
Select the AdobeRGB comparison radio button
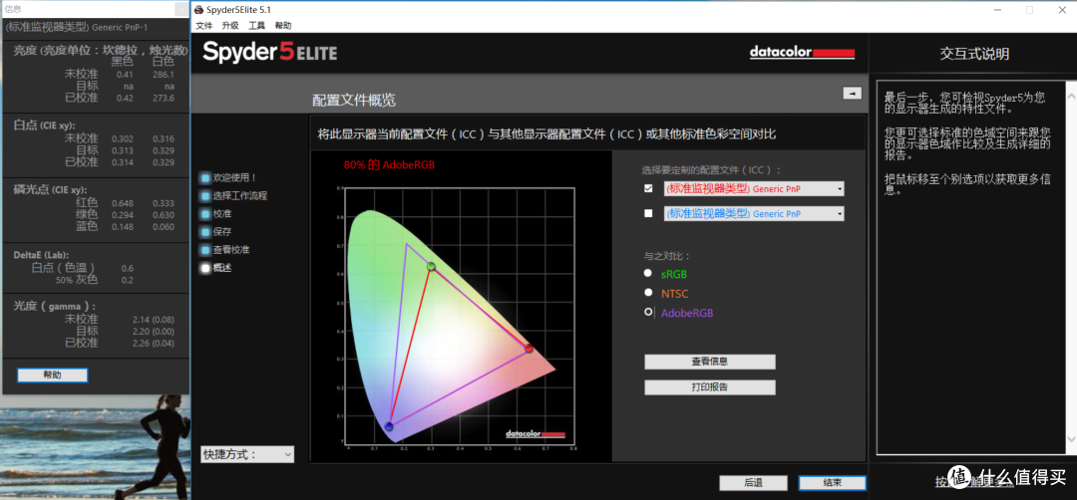pos(648,312)
